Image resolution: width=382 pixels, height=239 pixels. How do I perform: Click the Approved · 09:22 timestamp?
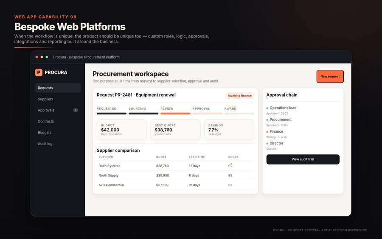click(277, 114)
